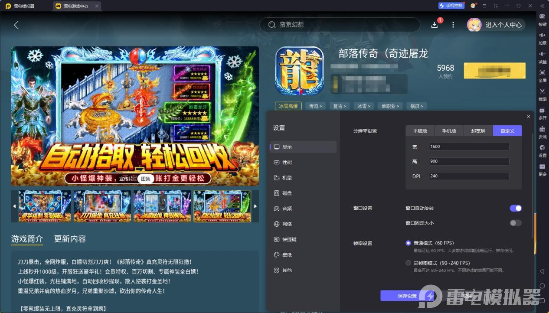Focus the 蛮荒幻想 search box
Image resolution: width=549 pixels, height=313 pixels.
click(x=340, y=25)
